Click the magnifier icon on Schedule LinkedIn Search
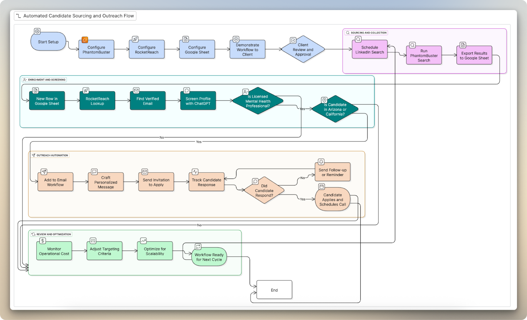The width and height of the screenshot is (527, 320). coord(358,39)
